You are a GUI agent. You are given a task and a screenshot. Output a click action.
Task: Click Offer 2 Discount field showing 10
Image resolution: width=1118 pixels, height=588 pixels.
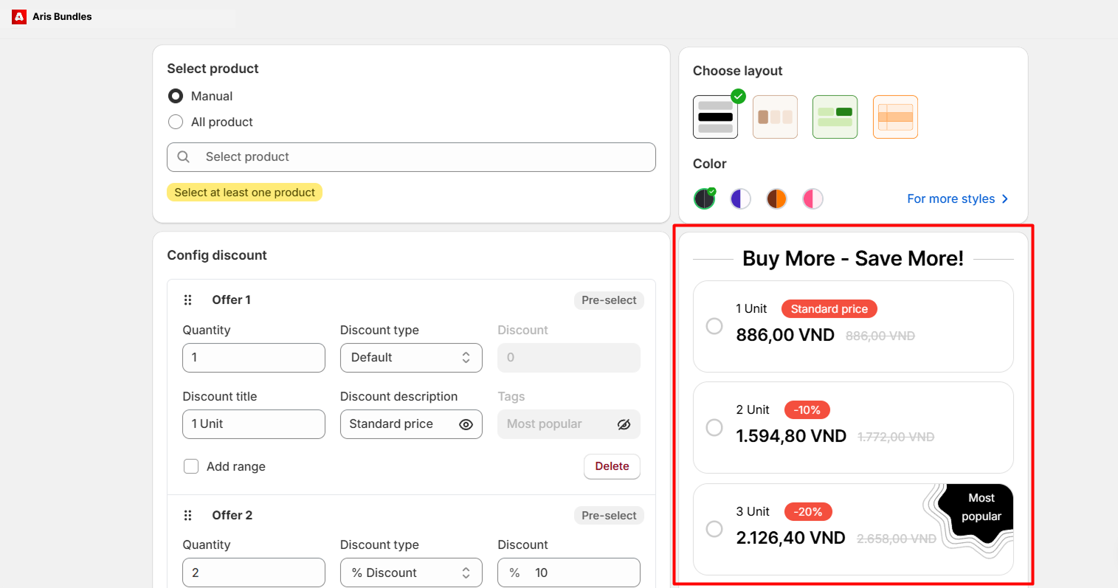[569, 573]
